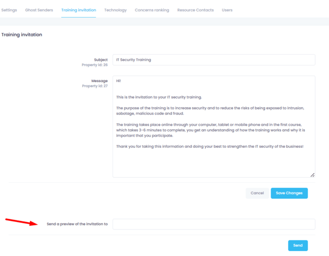Screen dimensions: 329x256
Task: Select the active Training invitation tab
Action: click(x=79, y=10)
